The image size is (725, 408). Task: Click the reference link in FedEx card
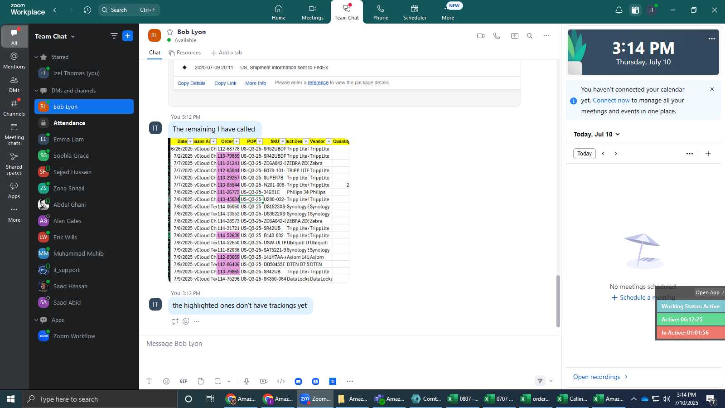(x=318, y=83)
